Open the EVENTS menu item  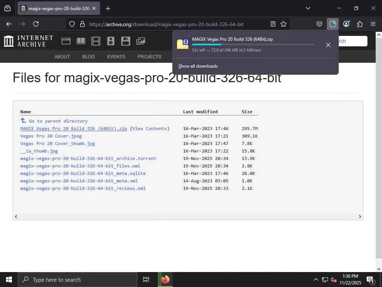coord(116,57)
